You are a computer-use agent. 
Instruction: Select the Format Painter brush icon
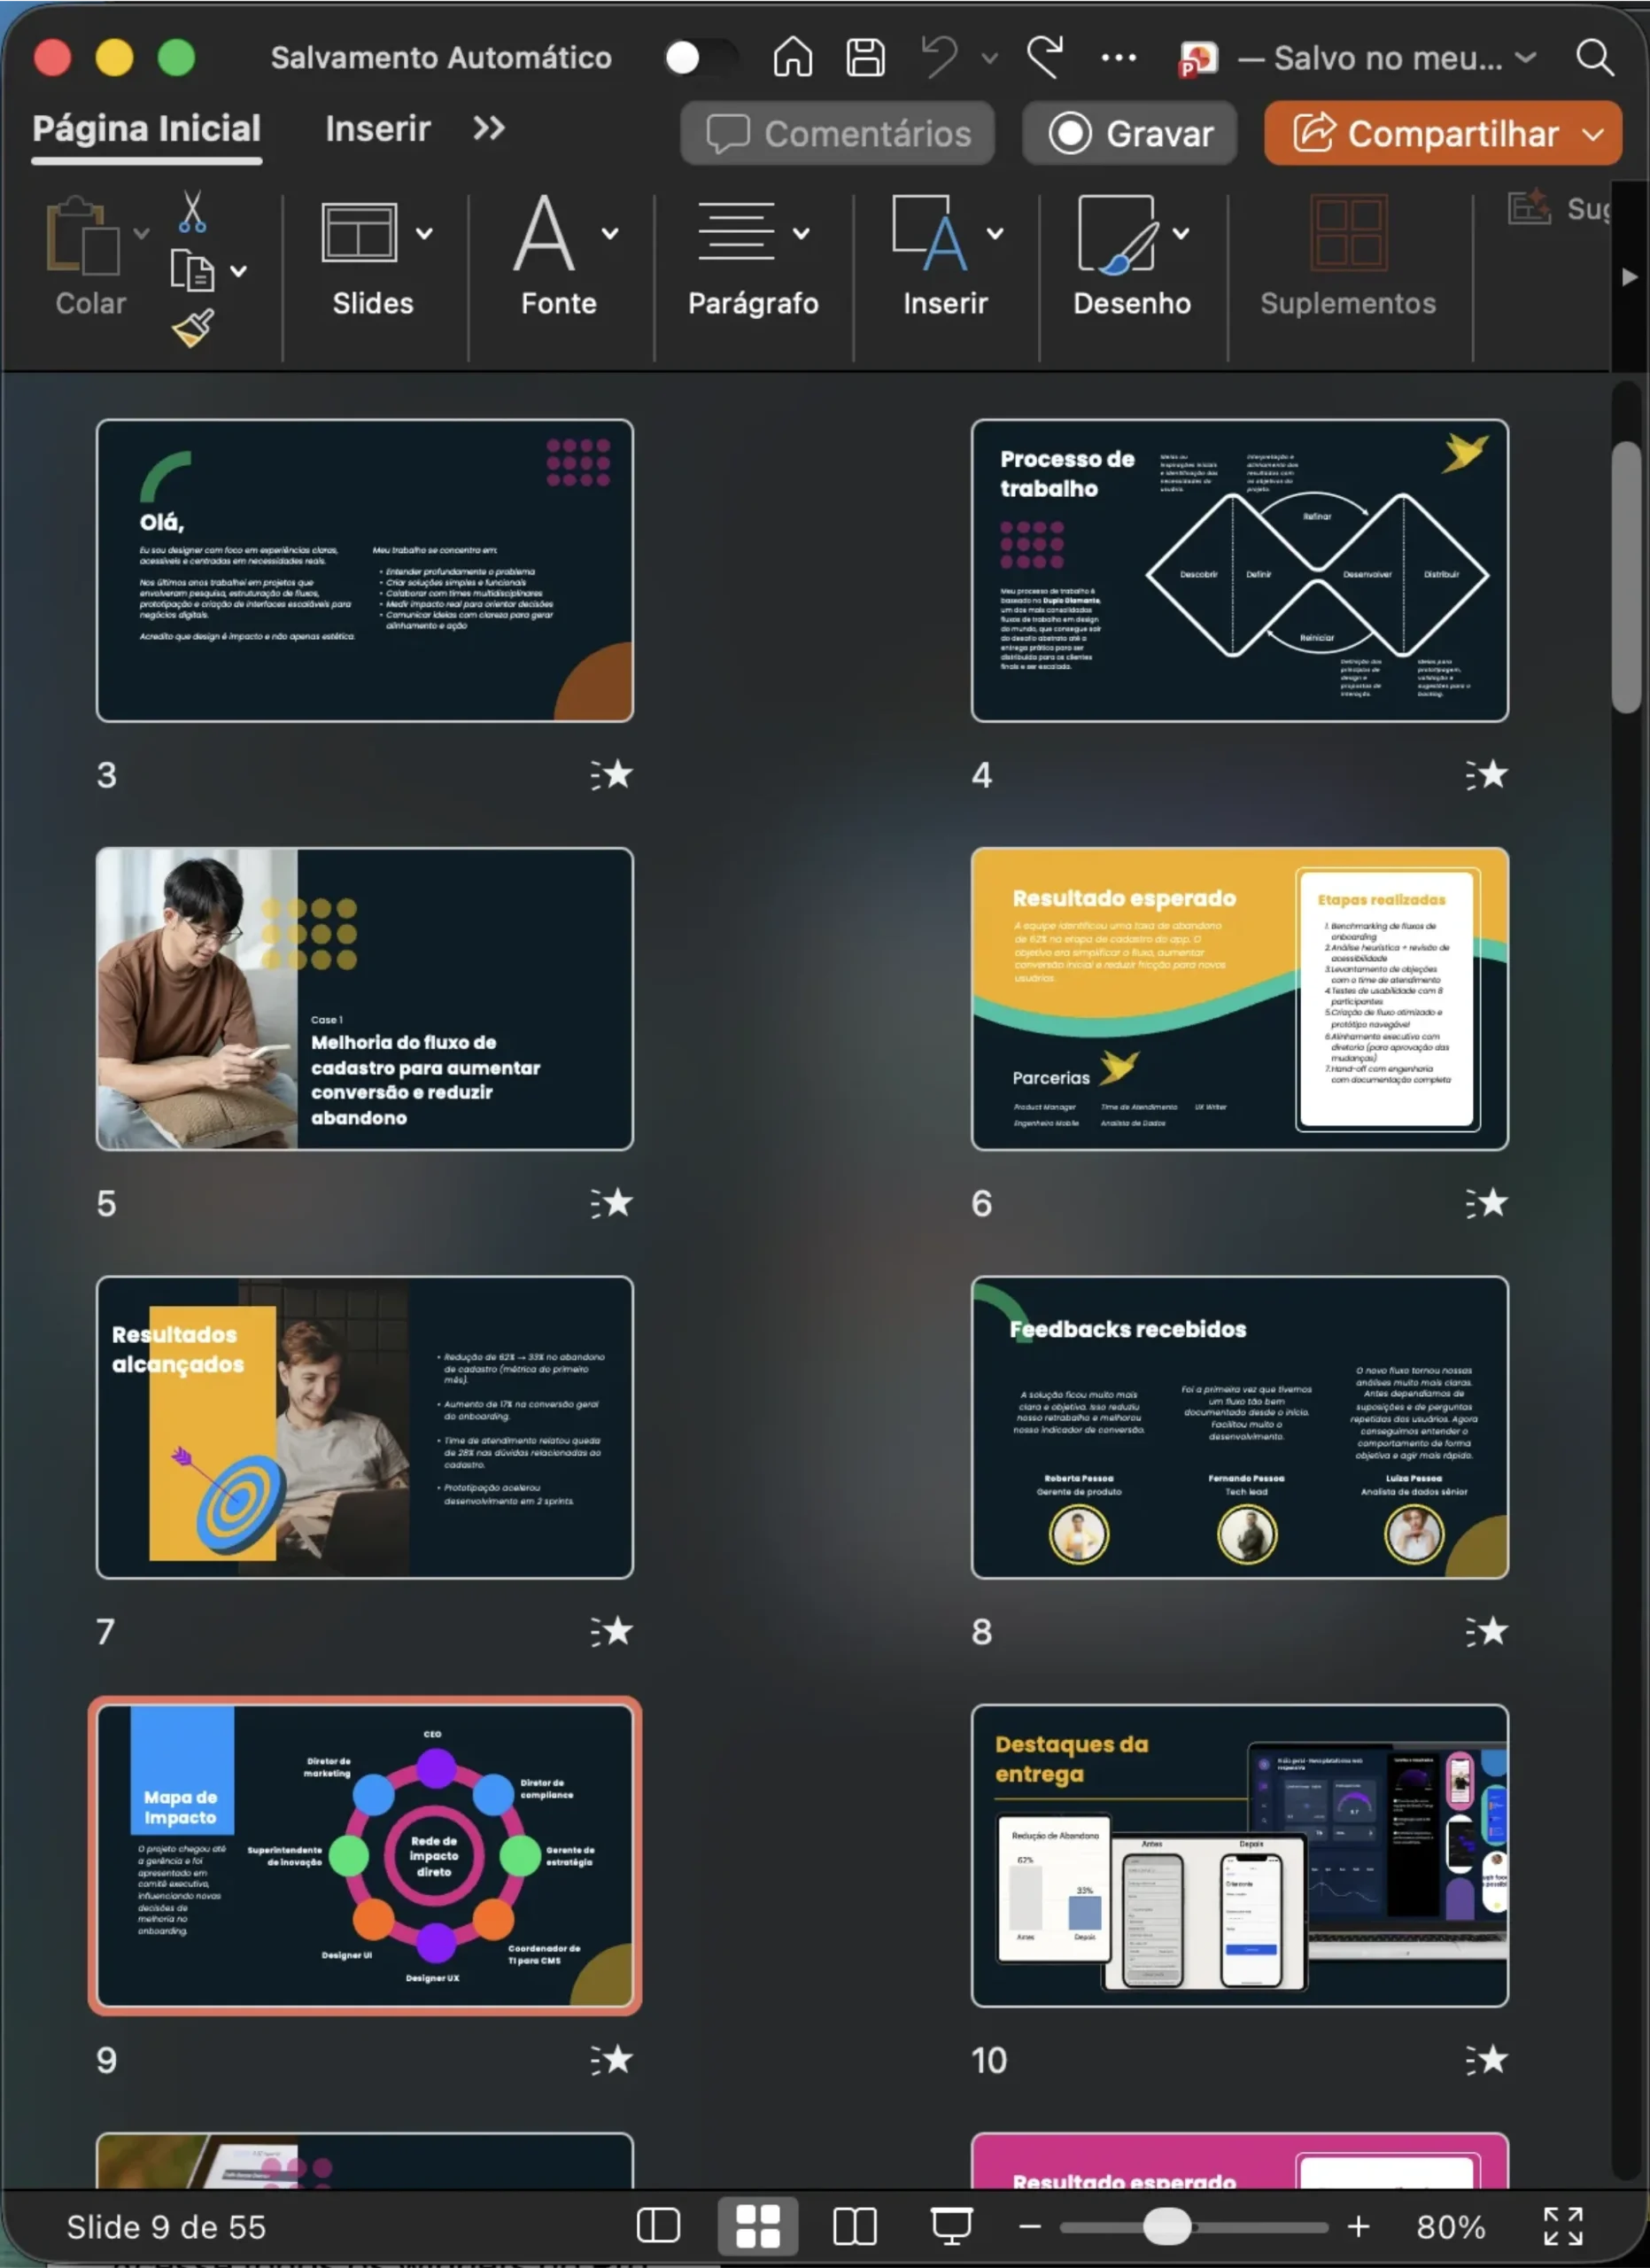click(x=192, y=328)
